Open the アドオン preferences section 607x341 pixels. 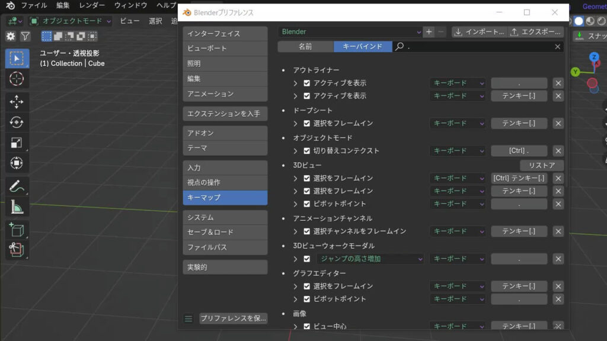225,133
